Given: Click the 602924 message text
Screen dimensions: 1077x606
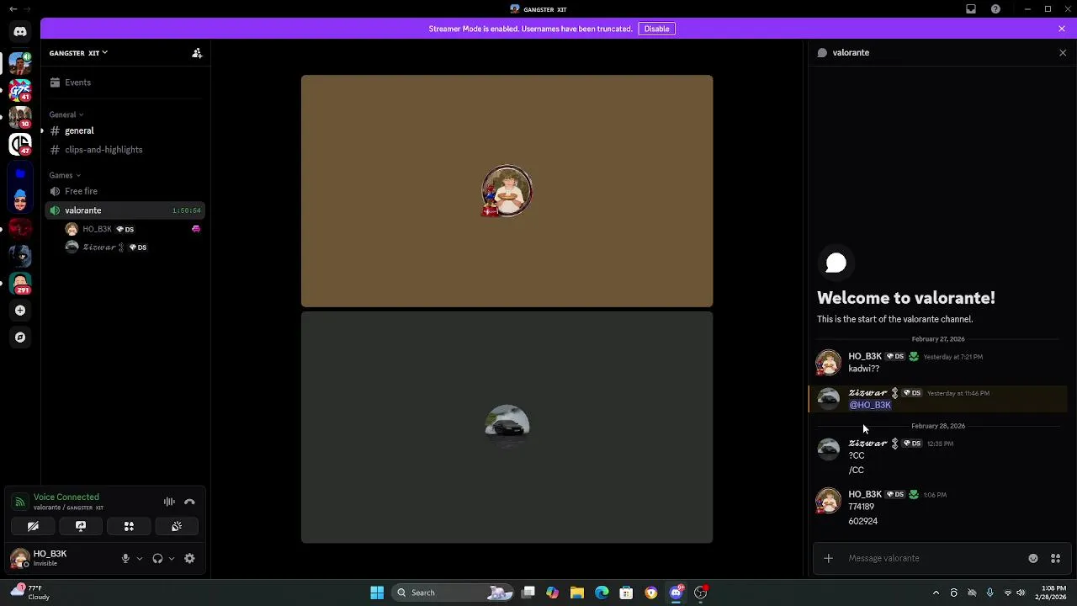Looking at the screenshot, I should click(x=862, y=521).
